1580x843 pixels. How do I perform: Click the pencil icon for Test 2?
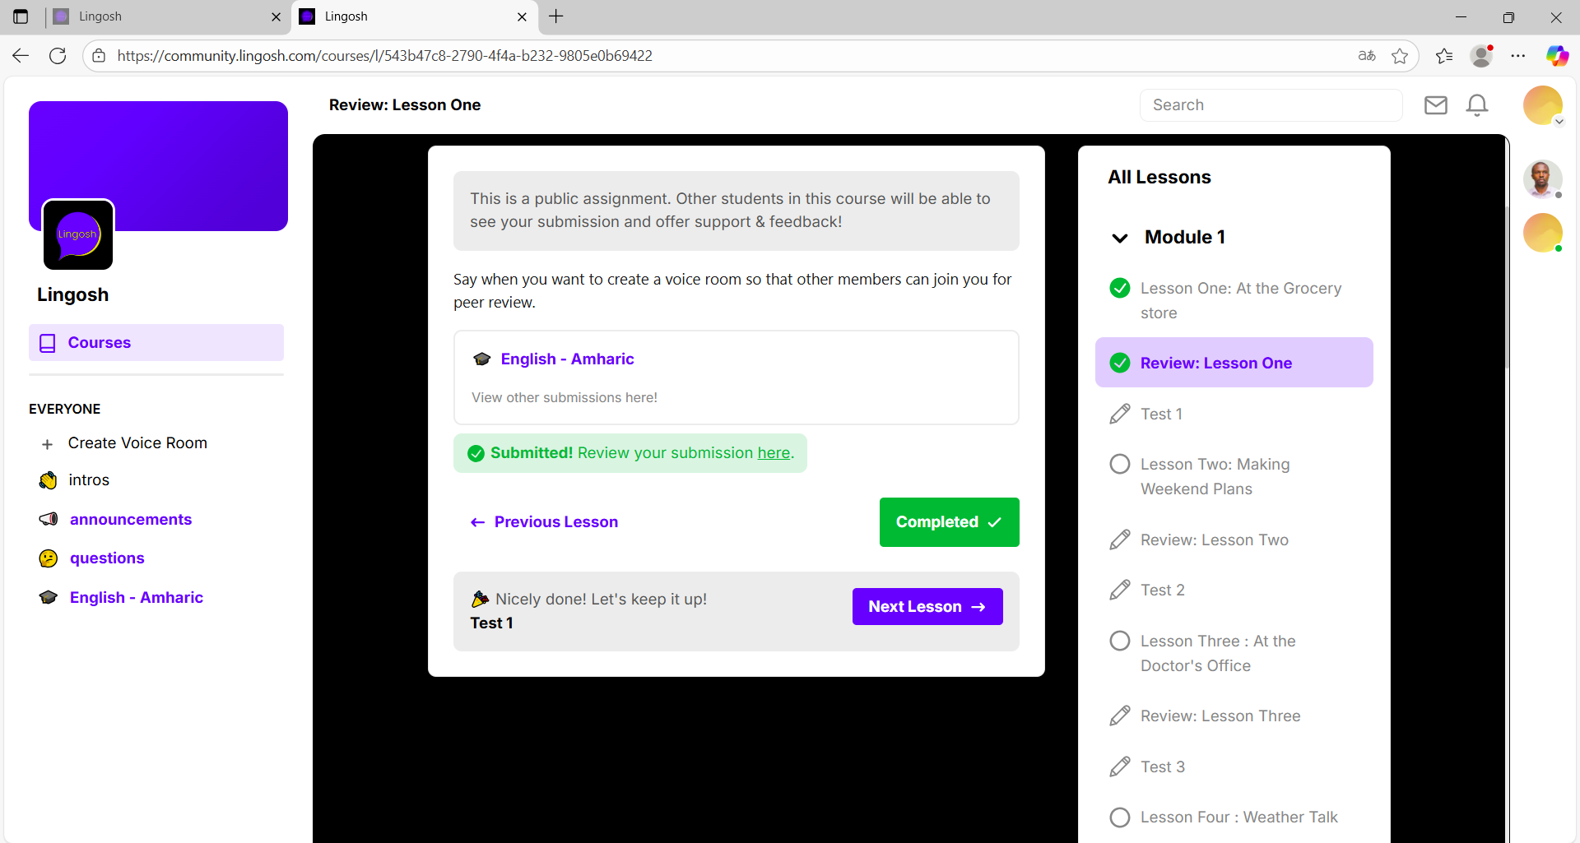coord(1120,590)
